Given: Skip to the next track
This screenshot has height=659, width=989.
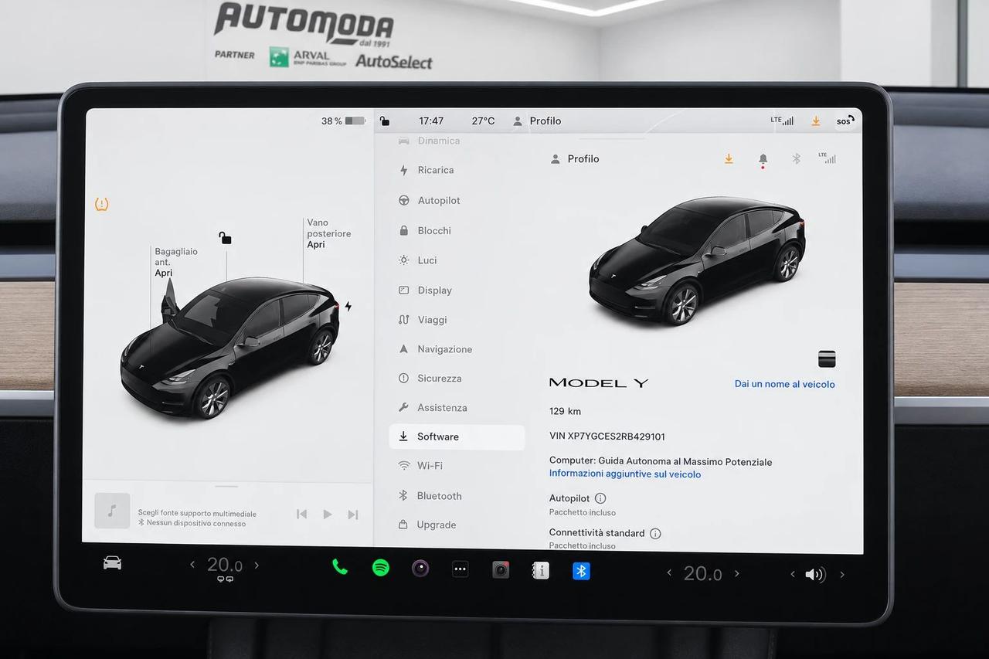Looking at the screenshot, I should 353,515.
